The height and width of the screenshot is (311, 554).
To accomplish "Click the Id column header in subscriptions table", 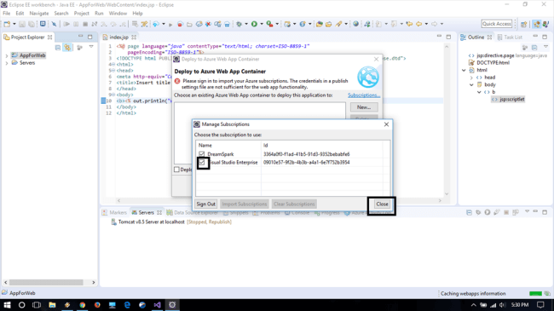I will pyautogui.click(x=321, y=145).
